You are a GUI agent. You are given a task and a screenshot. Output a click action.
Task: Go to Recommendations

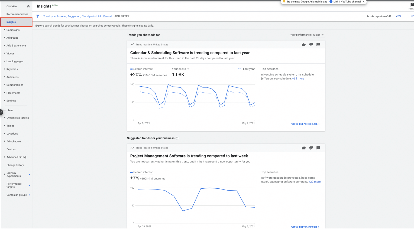pos(17,14)
